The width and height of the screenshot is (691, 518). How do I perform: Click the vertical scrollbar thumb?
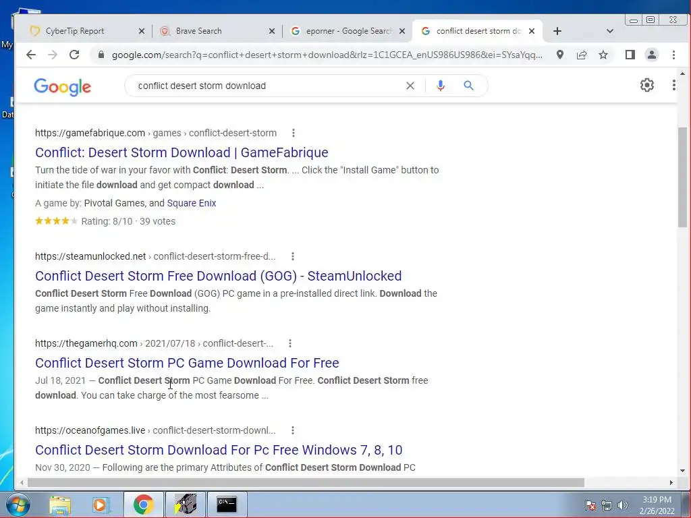(x=683, y=177)
